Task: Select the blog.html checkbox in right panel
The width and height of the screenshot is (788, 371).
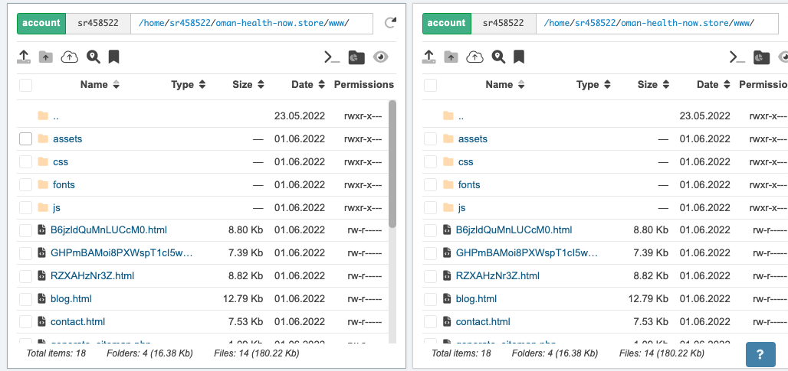Action: [x=431, y=299]
